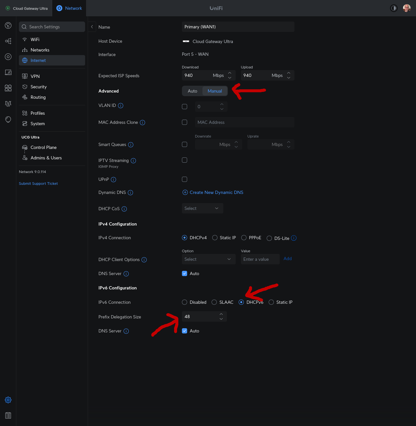Screen dimensions: 416x426
Task: Adjust Download speed stepper arrows
Action: click(230, 75)
